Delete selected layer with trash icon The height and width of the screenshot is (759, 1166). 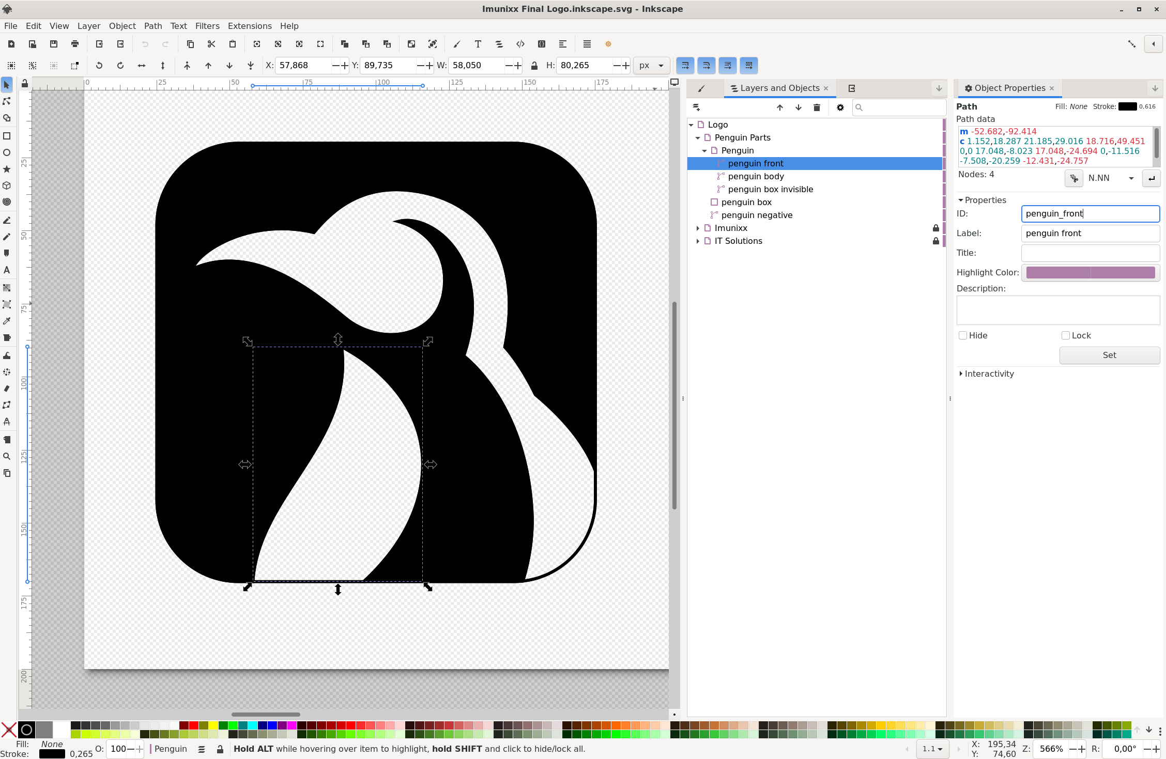tap(817, 107)
